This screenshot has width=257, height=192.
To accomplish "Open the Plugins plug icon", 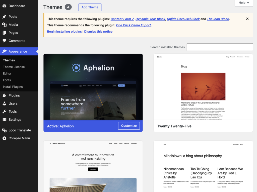I will 5,95.
